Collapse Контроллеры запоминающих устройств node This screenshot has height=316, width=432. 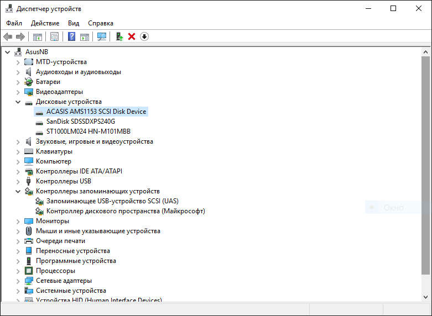coord(18,191)
